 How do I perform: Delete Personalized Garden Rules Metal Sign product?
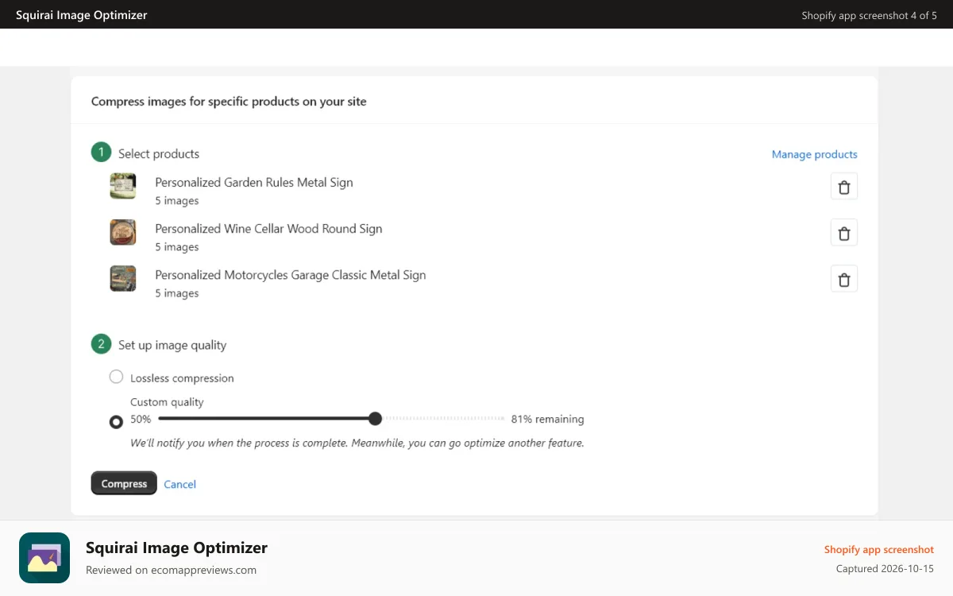click(844, 187)
